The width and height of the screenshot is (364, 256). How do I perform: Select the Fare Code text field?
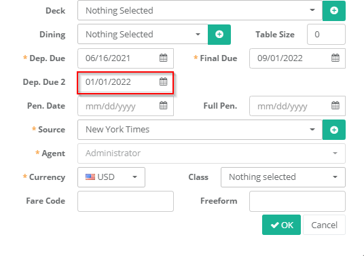pos(126,201)
